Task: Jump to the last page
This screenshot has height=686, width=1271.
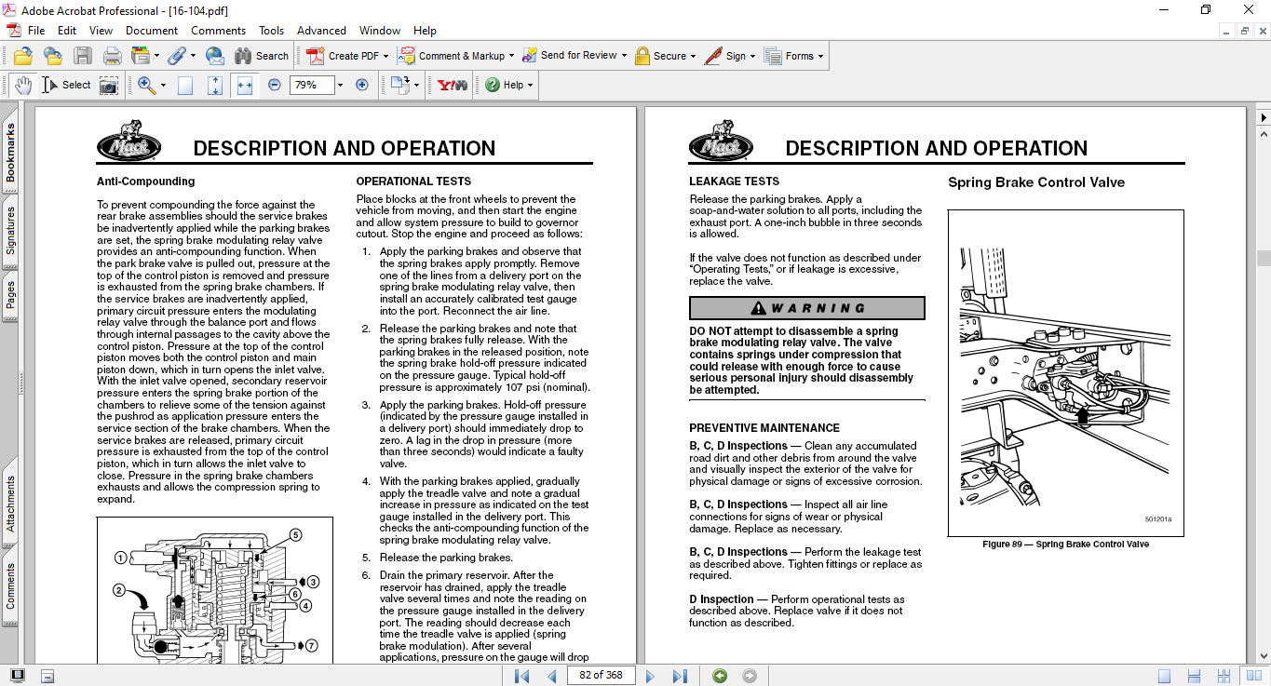Action: (680, 676)
